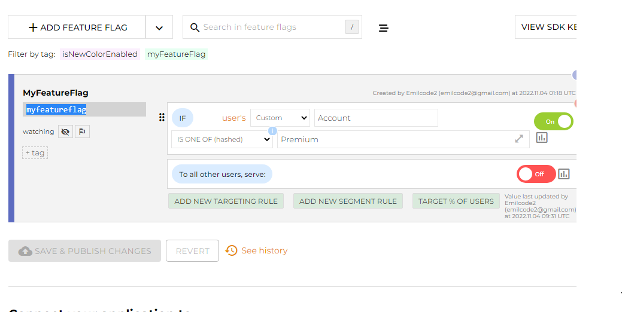Click Target % of Users button

[x=456, y=201]
